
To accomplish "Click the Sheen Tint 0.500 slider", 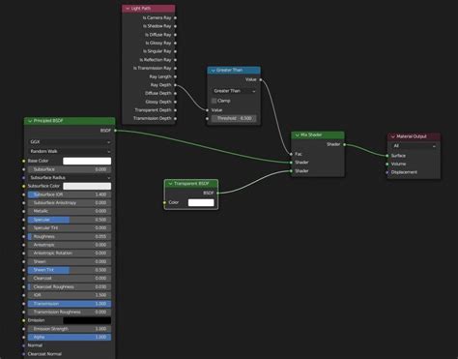I will pos(70,270).
